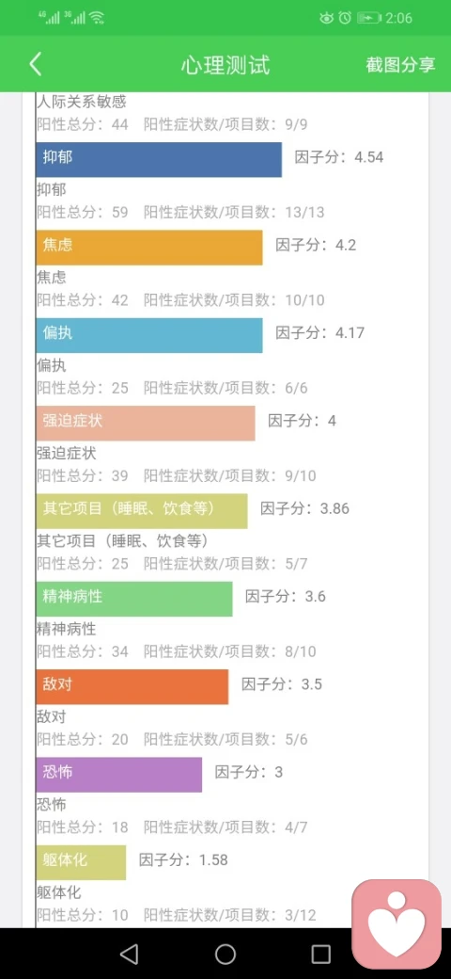Select the green 精神病性 bar
This screenshot has height=979, width=451.
(x=134, y=600)
